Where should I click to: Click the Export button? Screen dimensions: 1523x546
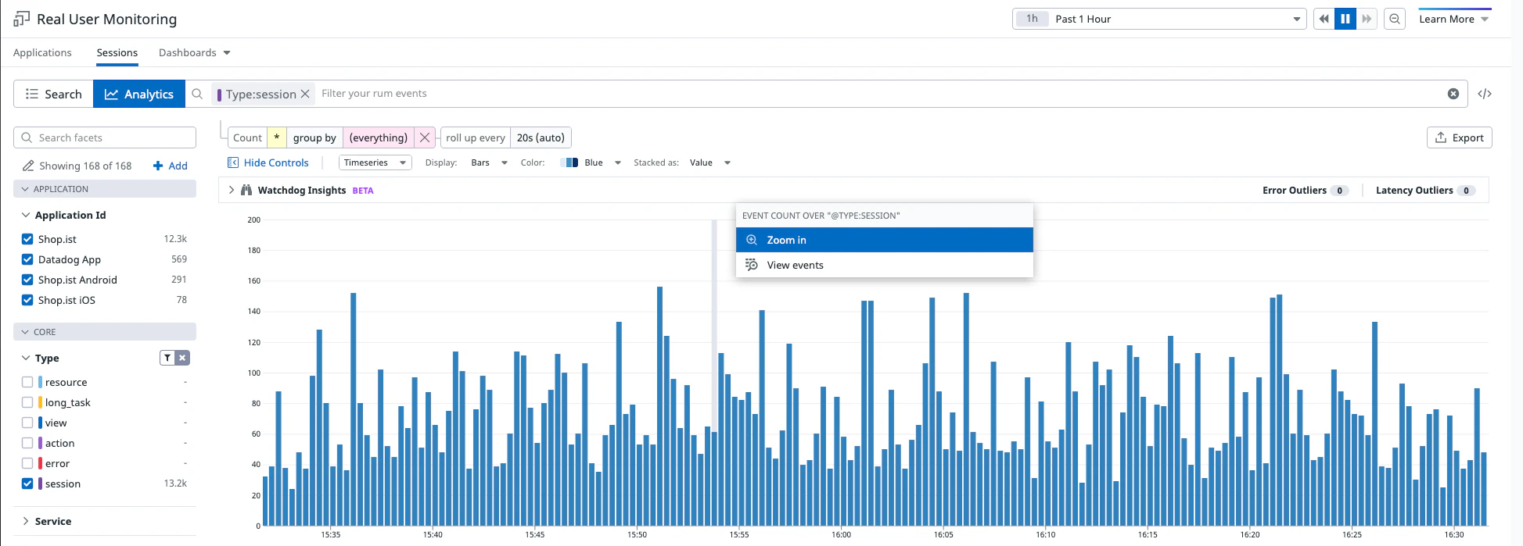click(1460, 137)
